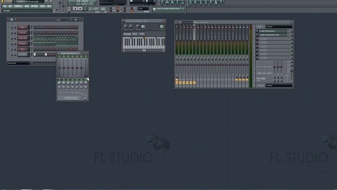The width and height of the screenshot is (337, 190).
Task: Click the first band frequency knob in Parametric EQ
Action: point(60,83)
